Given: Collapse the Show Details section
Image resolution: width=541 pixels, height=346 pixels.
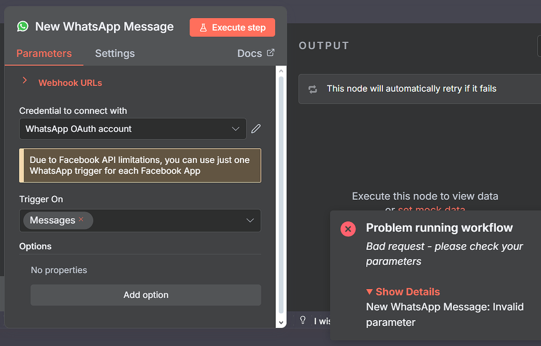Looking at the screenshot, I should point(403,291).
